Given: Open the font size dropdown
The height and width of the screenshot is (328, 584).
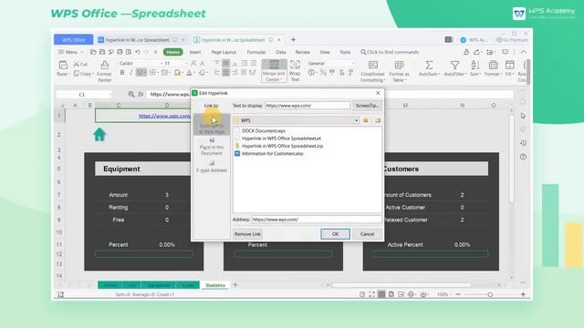Looking at the screenshot, I should coord(186,64).
